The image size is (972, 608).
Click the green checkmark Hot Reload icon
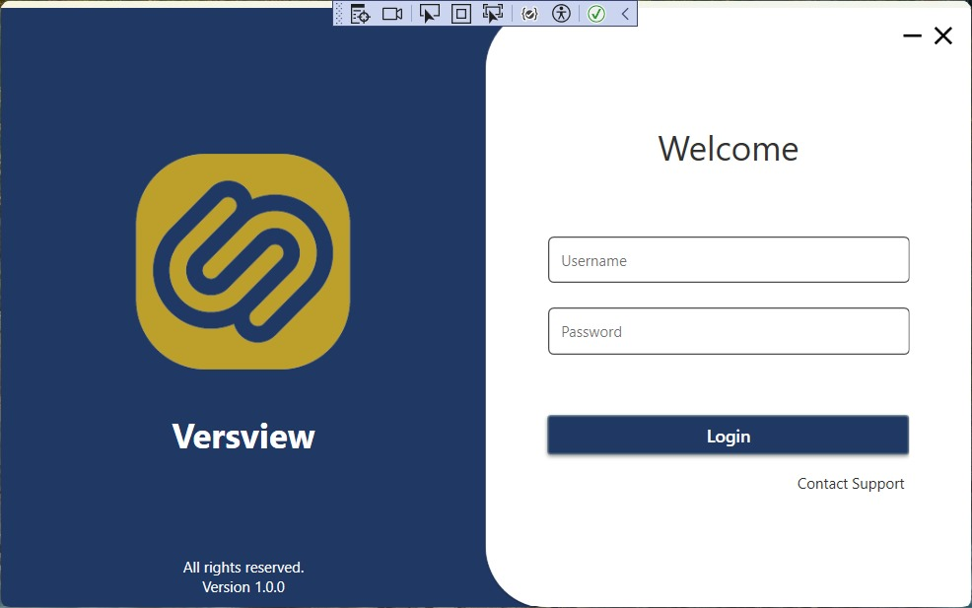[595, 14]
